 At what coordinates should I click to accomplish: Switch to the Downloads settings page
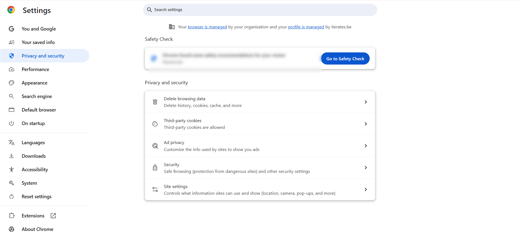(34, 156)
